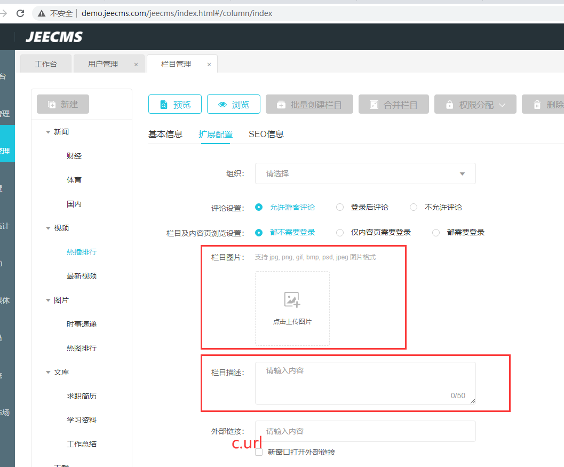Screen dimensions: 564x467
Task: Click the 批量创建栏目 button
Action: [309, 105]
